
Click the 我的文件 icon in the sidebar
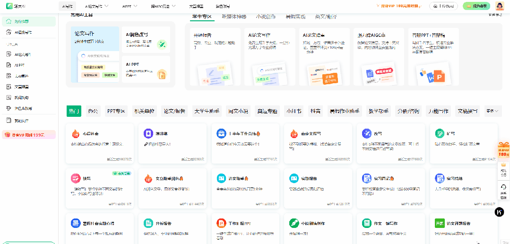(x=9, y=121)
